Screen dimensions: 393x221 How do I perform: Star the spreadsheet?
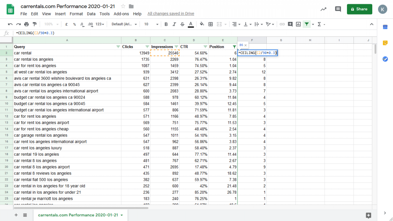click(123, 6)
